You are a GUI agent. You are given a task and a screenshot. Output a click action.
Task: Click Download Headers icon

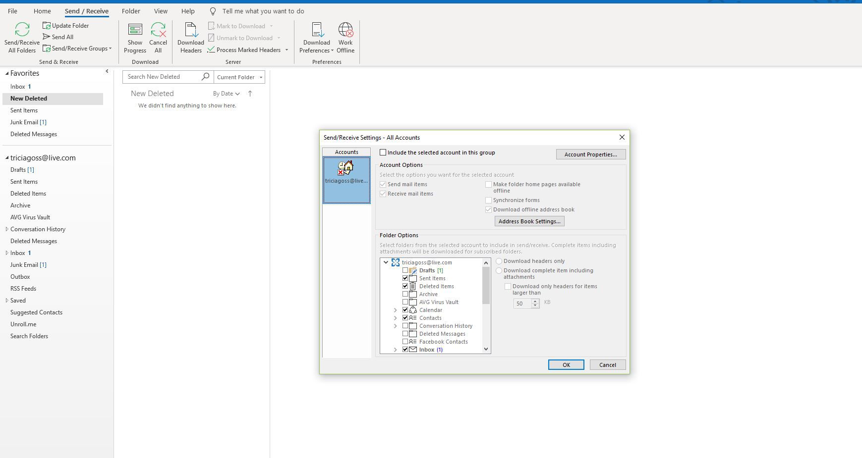[x=191, y=30]
